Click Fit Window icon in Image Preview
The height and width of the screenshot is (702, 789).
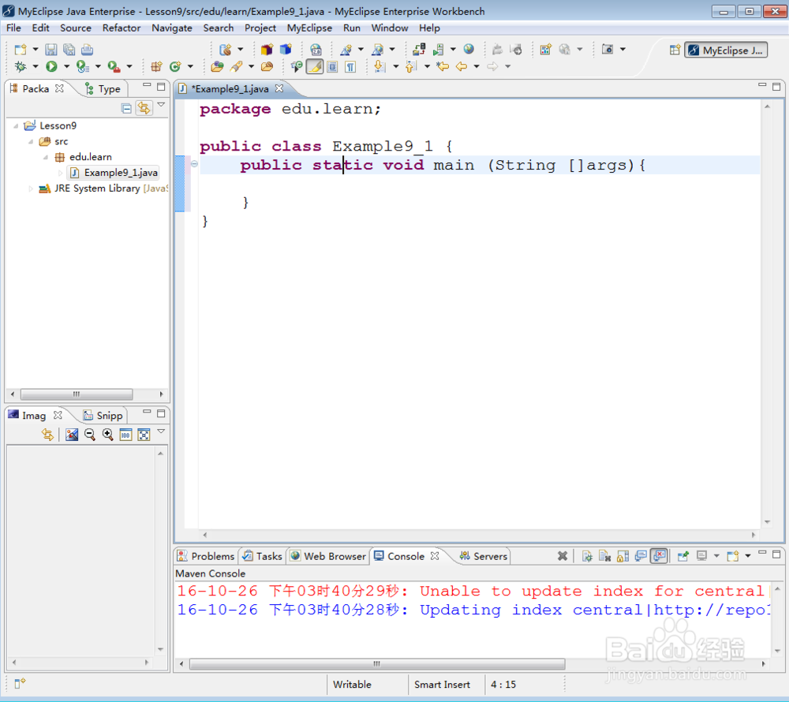coord(144,435)
